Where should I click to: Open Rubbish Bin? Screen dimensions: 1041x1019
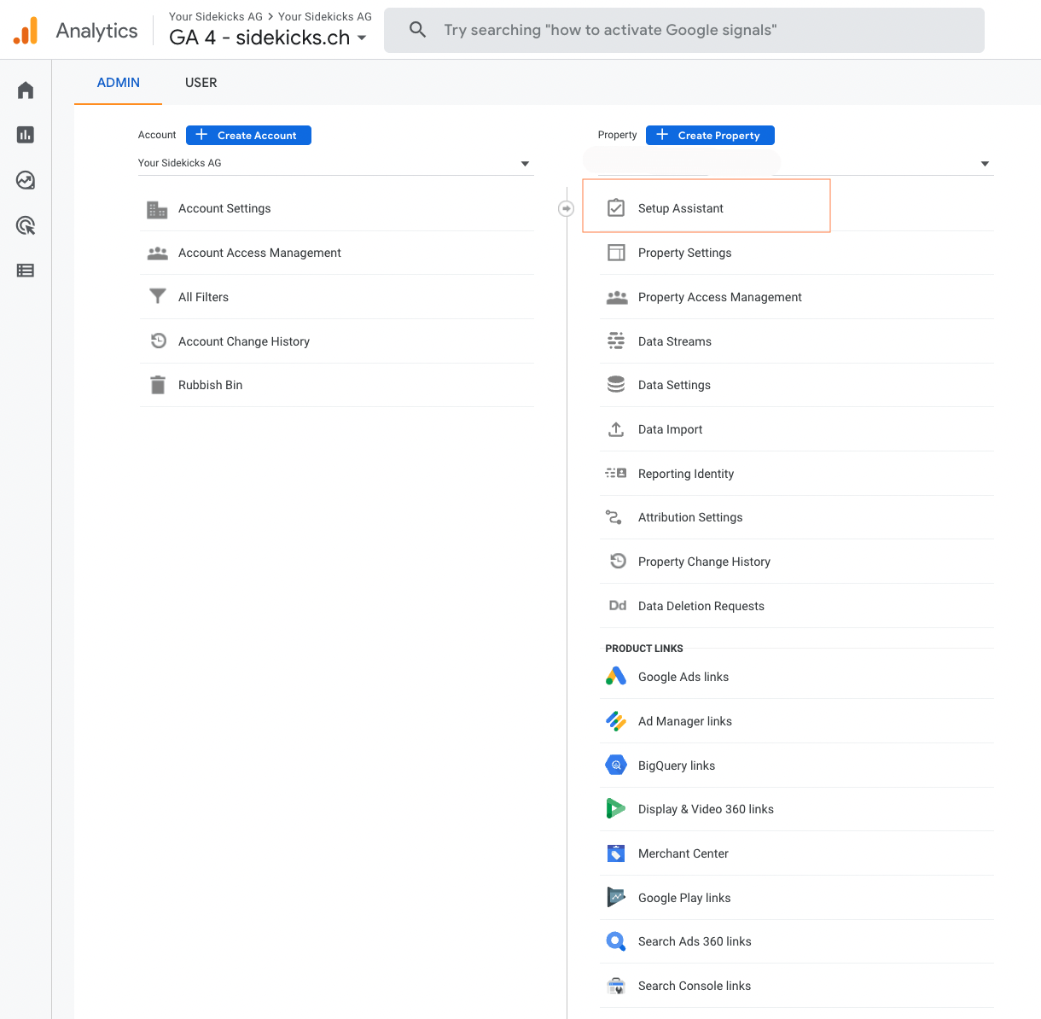click(x=337, y=385)
